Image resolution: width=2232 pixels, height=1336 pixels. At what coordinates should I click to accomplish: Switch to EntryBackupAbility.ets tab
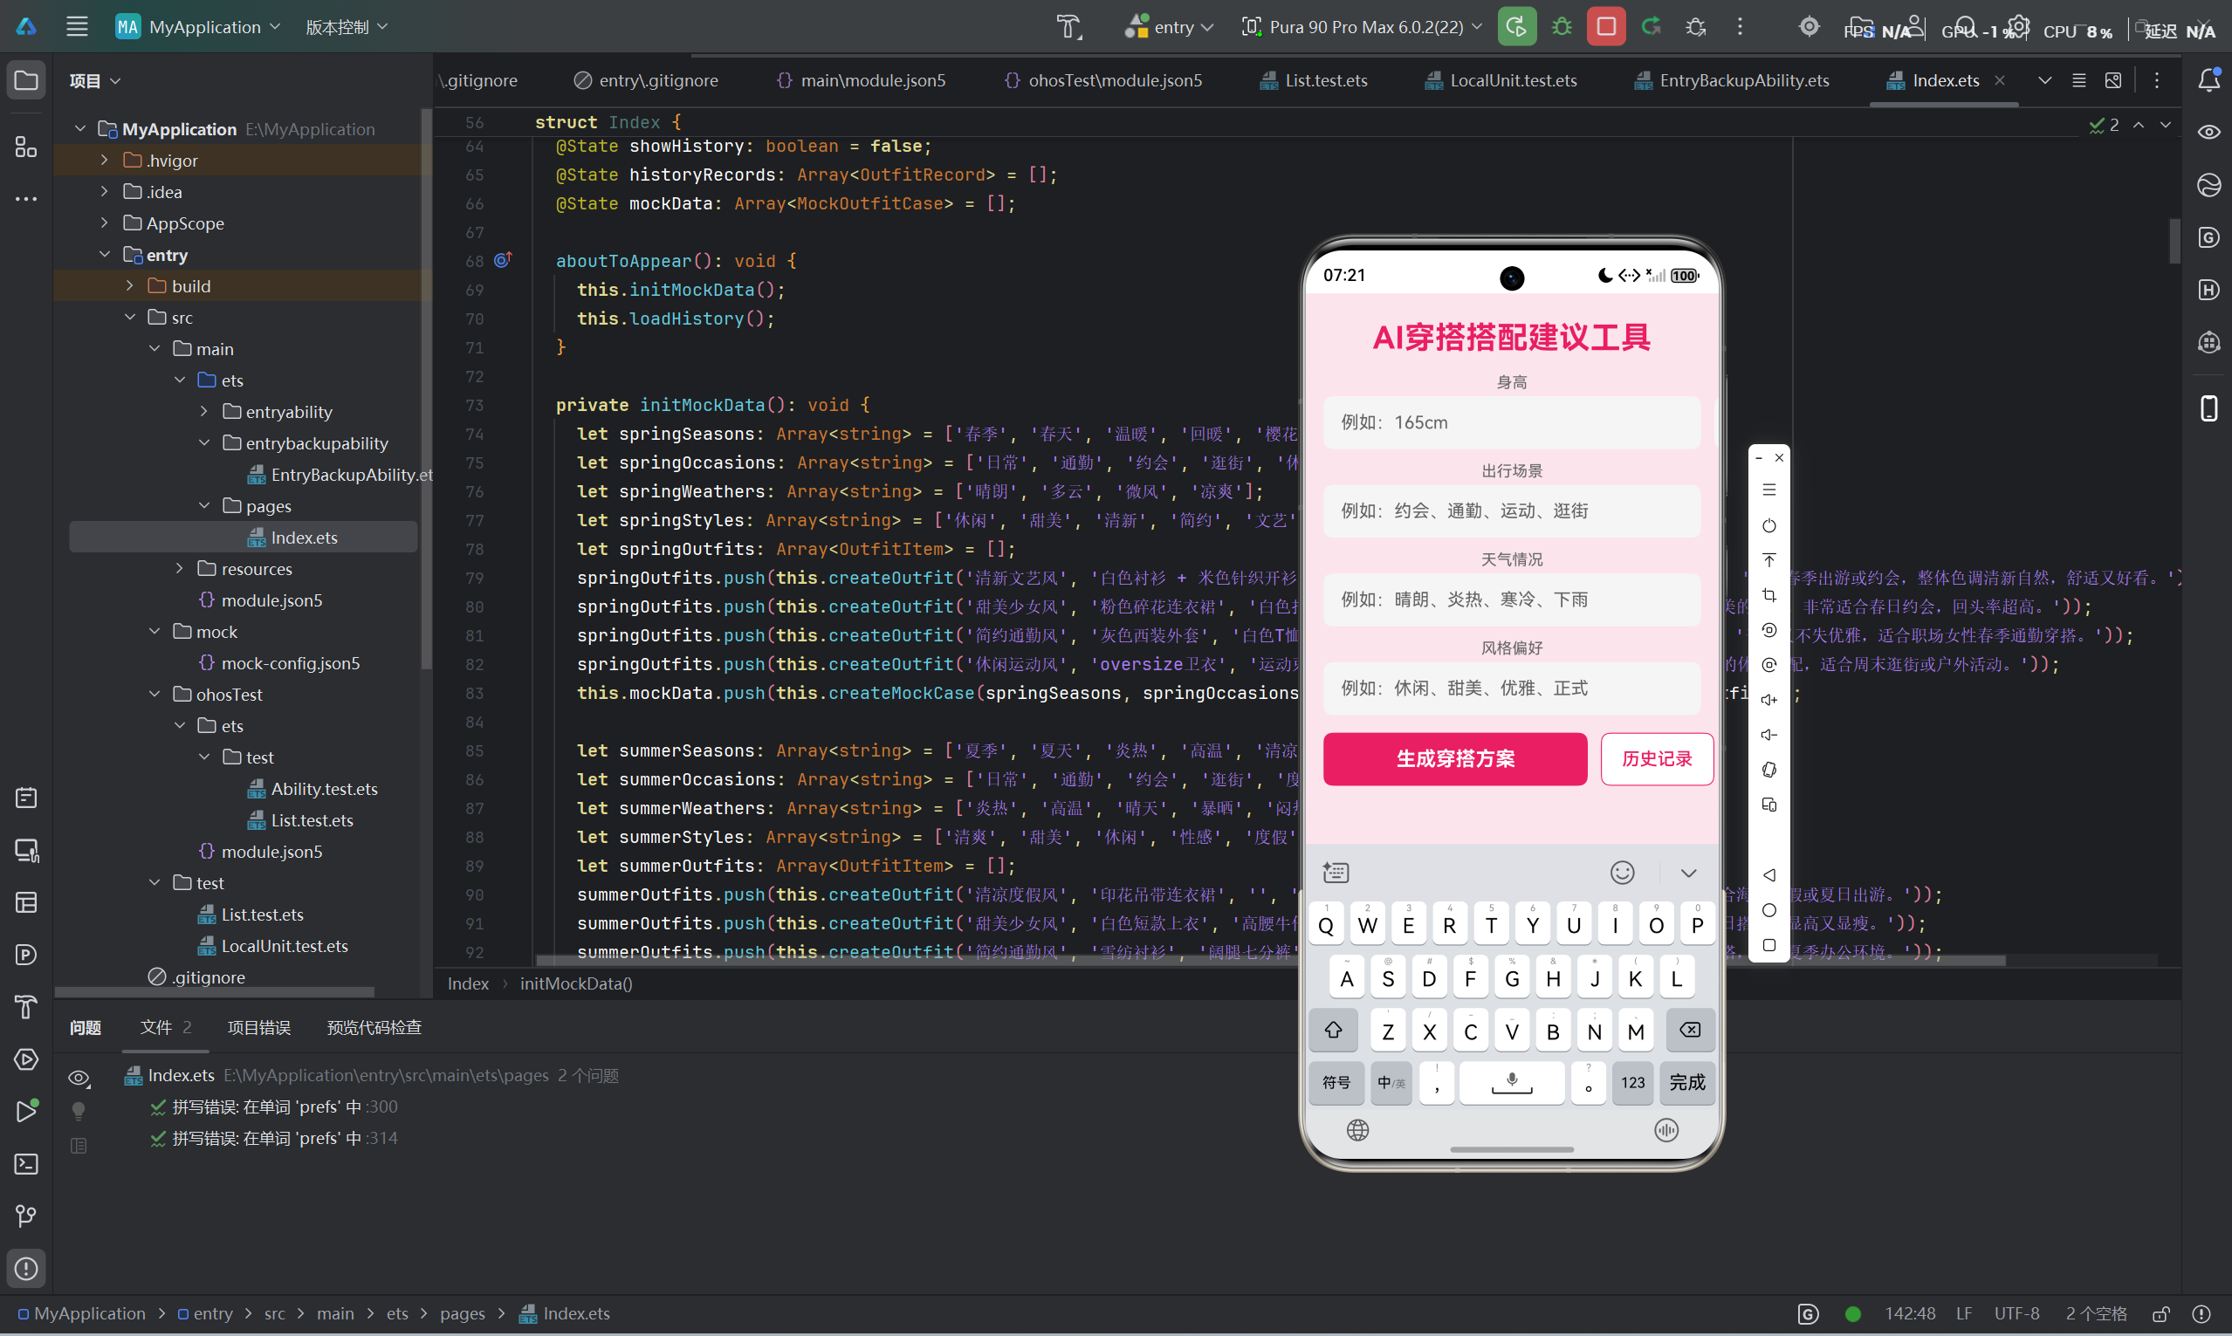[x=1732, y=80]
